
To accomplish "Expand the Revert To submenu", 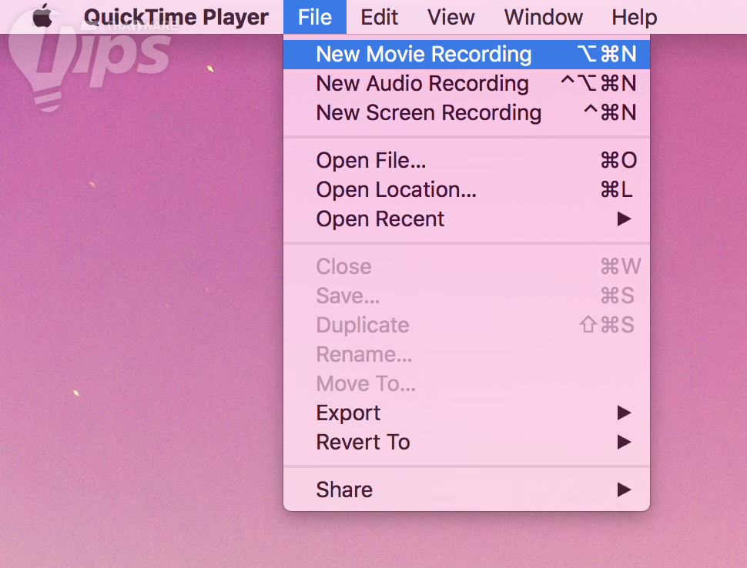I will point(363,443).
